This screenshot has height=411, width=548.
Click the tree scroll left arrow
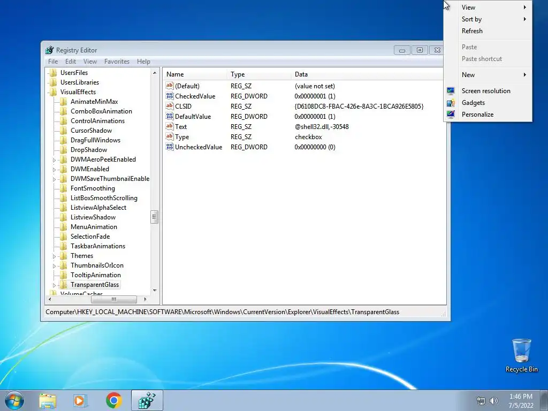50,300
